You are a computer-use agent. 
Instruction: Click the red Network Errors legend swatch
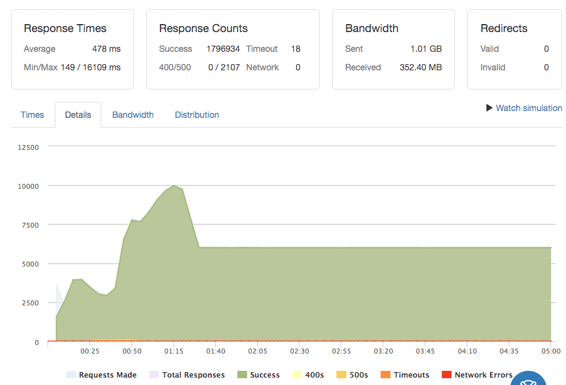pos(447,375)
